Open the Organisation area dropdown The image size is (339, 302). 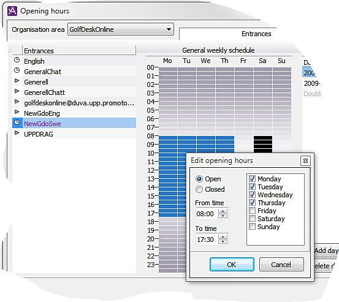pos(121,29)
